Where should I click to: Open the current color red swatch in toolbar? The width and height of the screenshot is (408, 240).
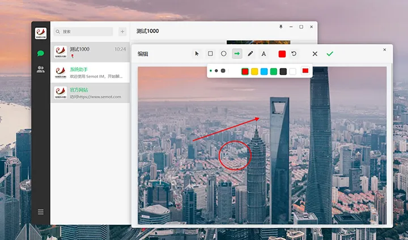click(x=282, y=54)
